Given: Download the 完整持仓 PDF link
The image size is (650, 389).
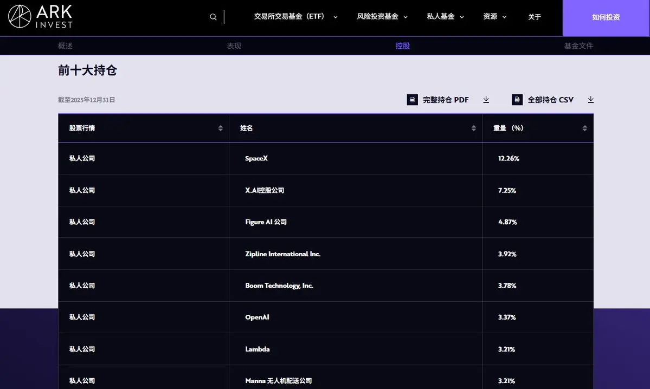Looking at the screenshot, I should [446, 100].
